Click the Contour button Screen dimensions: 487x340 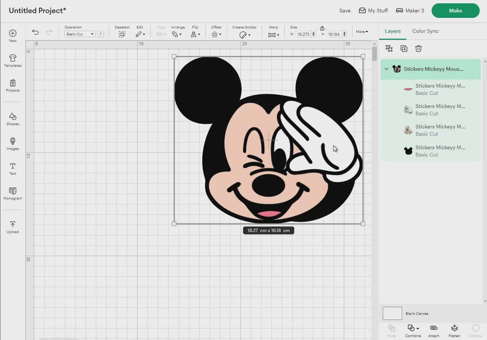[x=476, y=331]
